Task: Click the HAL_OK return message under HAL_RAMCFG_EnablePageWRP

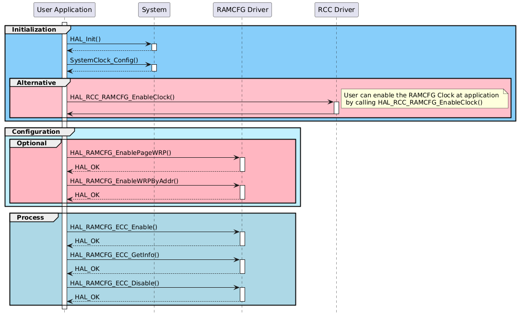Action: tap(82, 167)
